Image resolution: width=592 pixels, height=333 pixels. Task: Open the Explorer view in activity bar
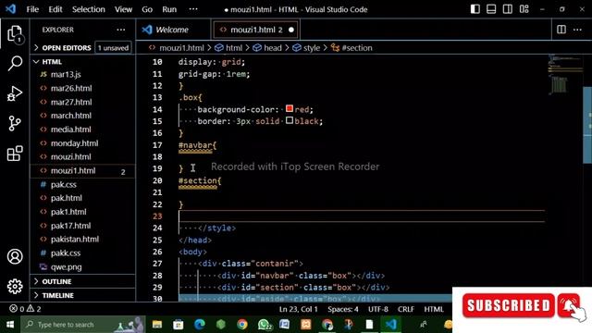coord(15,34)
